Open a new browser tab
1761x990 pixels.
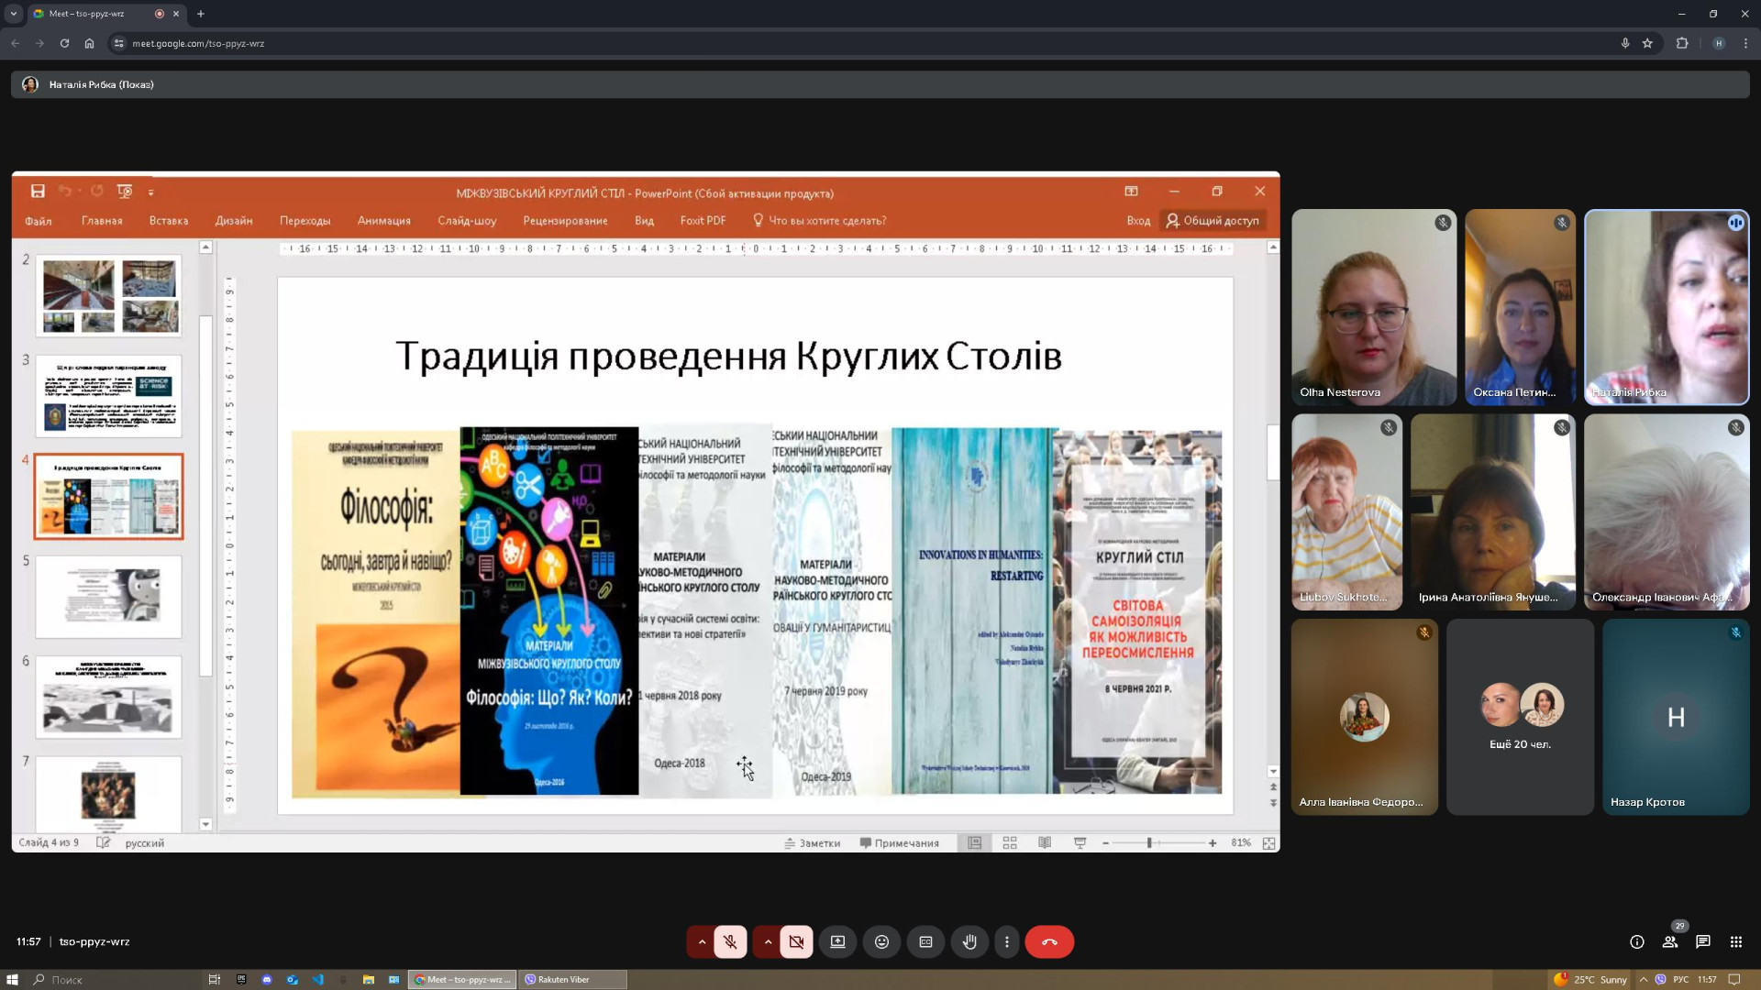pyautogui.click(x=201, y=14)
